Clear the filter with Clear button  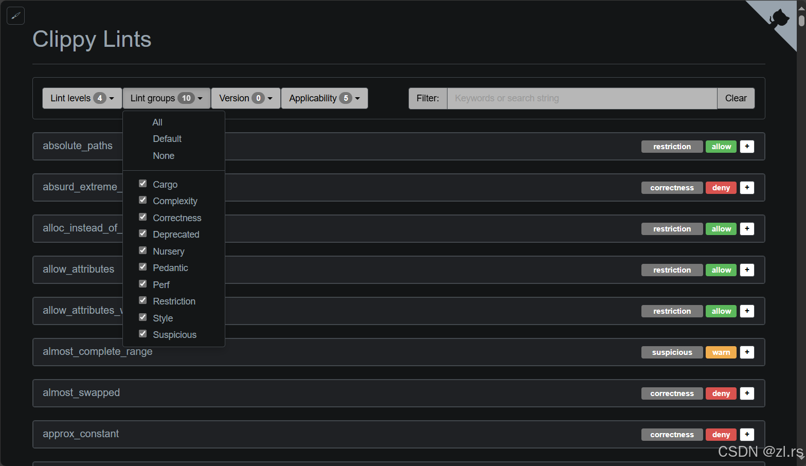click(736, 98)
